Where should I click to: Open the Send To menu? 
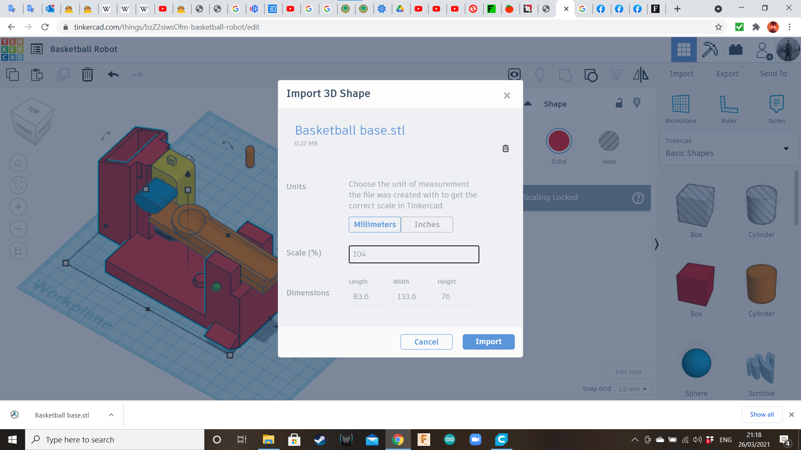[x=773, y=74]
